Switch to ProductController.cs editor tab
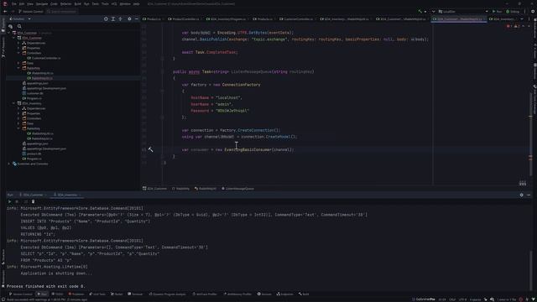 coord(184,18)
